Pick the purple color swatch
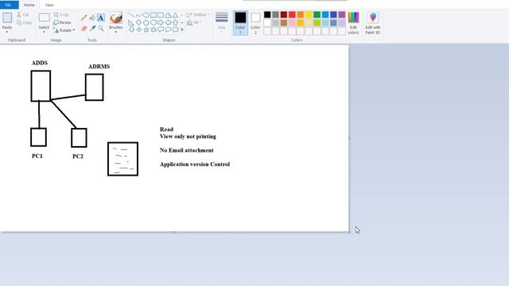This screenshot has width=509, height=286. point(342,14)
